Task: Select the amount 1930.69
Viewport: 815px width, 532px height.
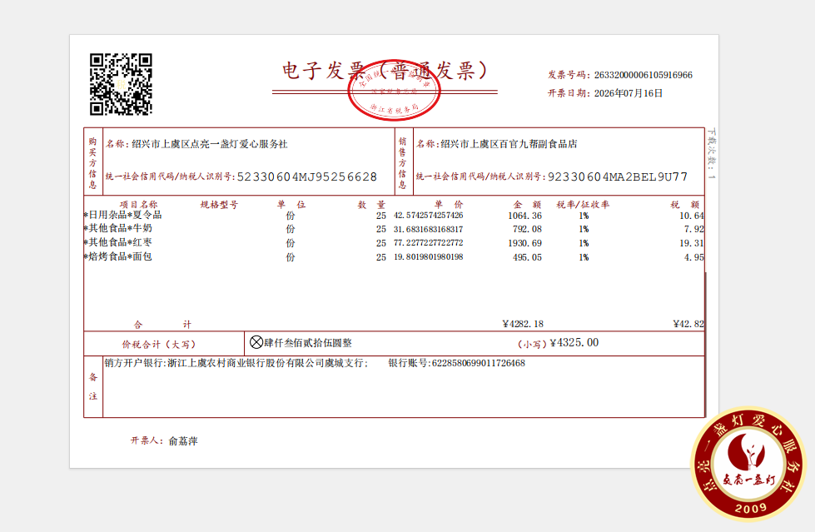Action: click(525, 243)
